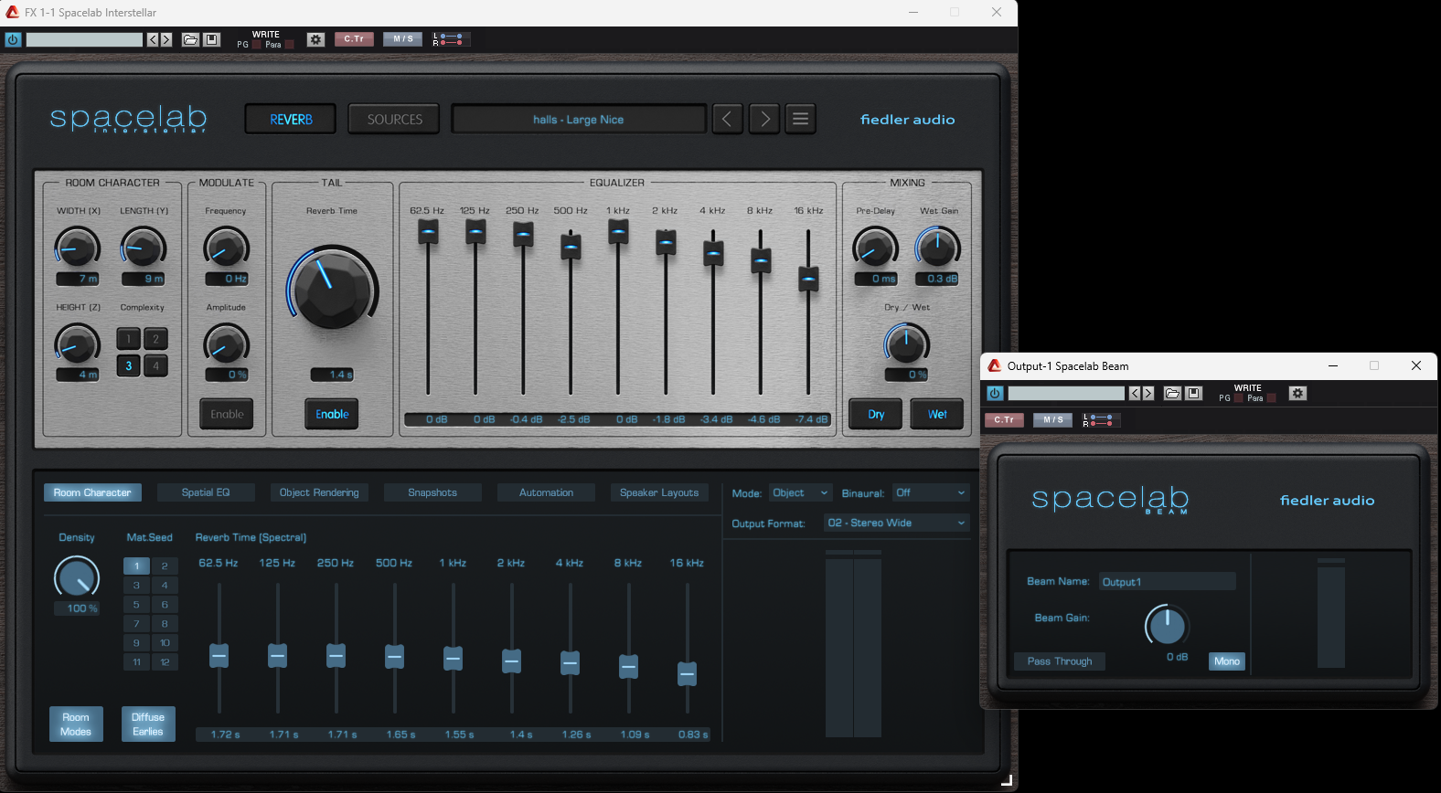Go to previous Spacelab preset with left arrow
This screenshot has height=793, width=1441.
tap(727, 119)
